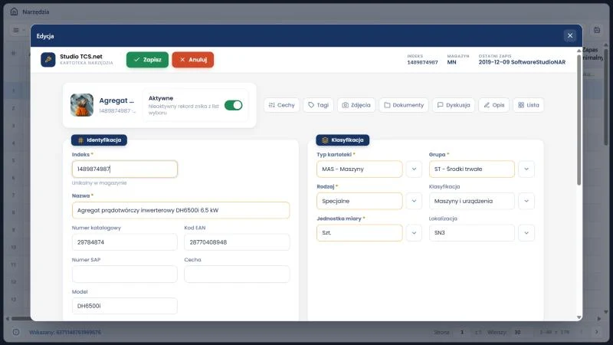
Task: Click the home icon beside Narzędzia
Action: coord(14,11)
